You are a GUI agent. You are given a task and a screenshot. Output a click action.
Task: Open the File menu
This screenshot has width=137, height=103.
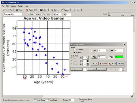point(3,6)
